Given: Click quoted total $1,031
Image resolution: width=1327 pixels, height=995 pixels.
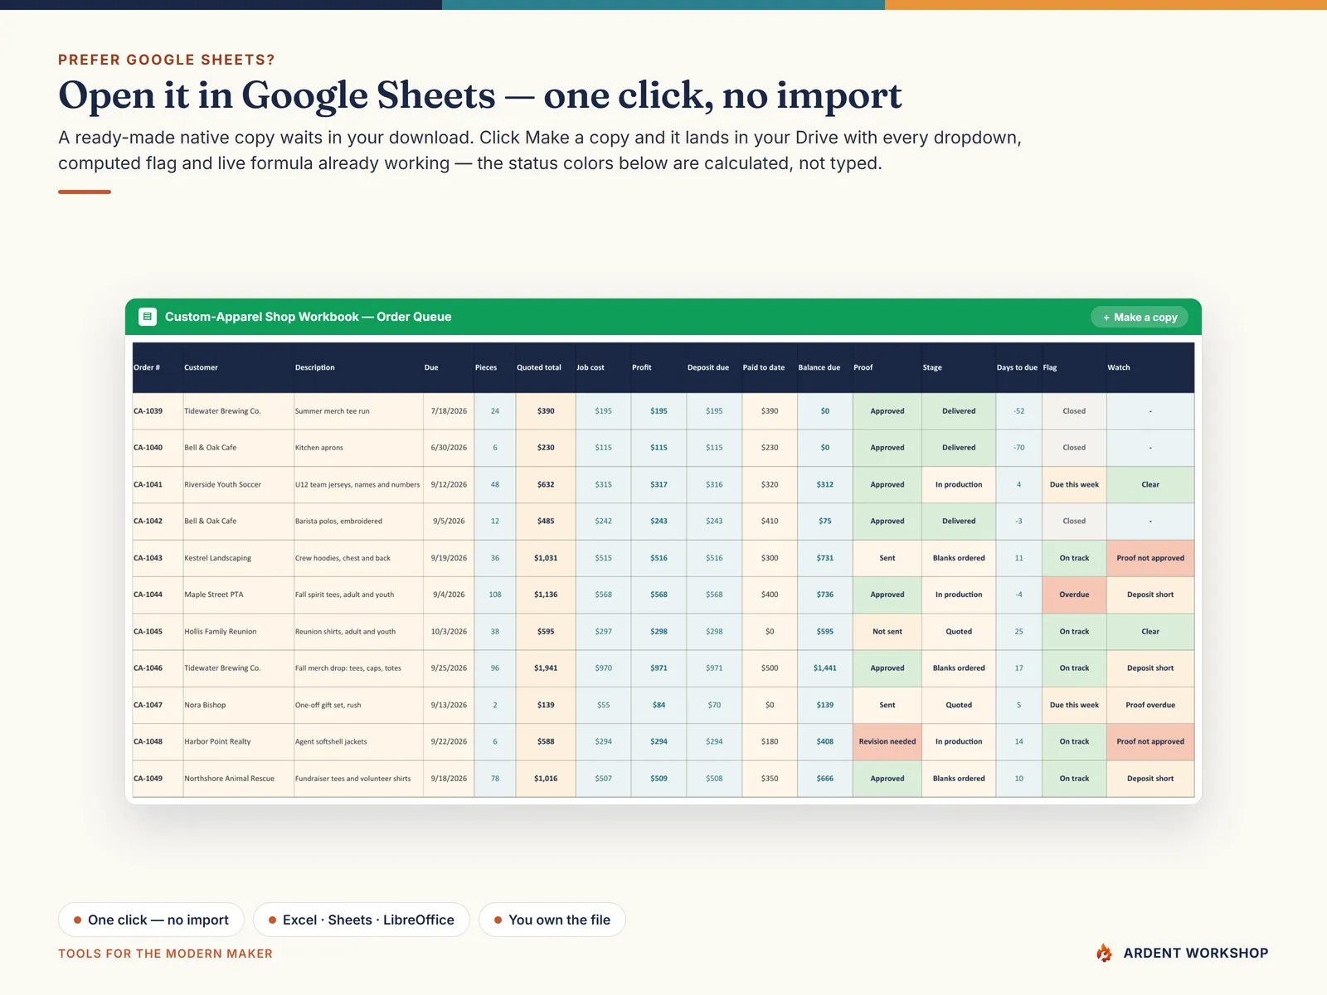Looking at the screenshot, I should coord(546,558).
